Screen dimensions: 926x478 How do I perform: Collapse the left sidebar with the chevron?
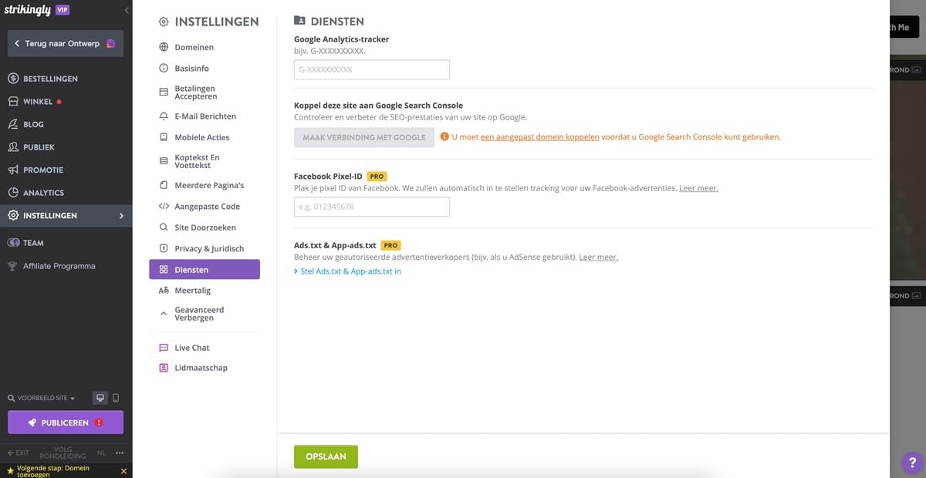(x=126, y=9)
